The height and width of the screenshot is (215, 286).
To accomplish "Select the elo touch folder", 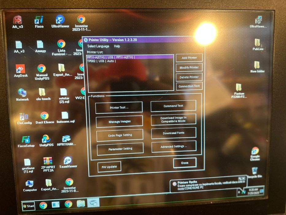I will [x=43, y=94].
